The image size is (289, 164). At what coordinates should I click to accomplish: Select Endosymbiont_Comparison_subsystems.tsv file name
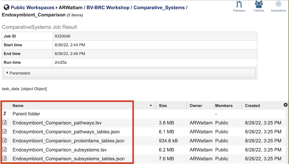(60, 150)
